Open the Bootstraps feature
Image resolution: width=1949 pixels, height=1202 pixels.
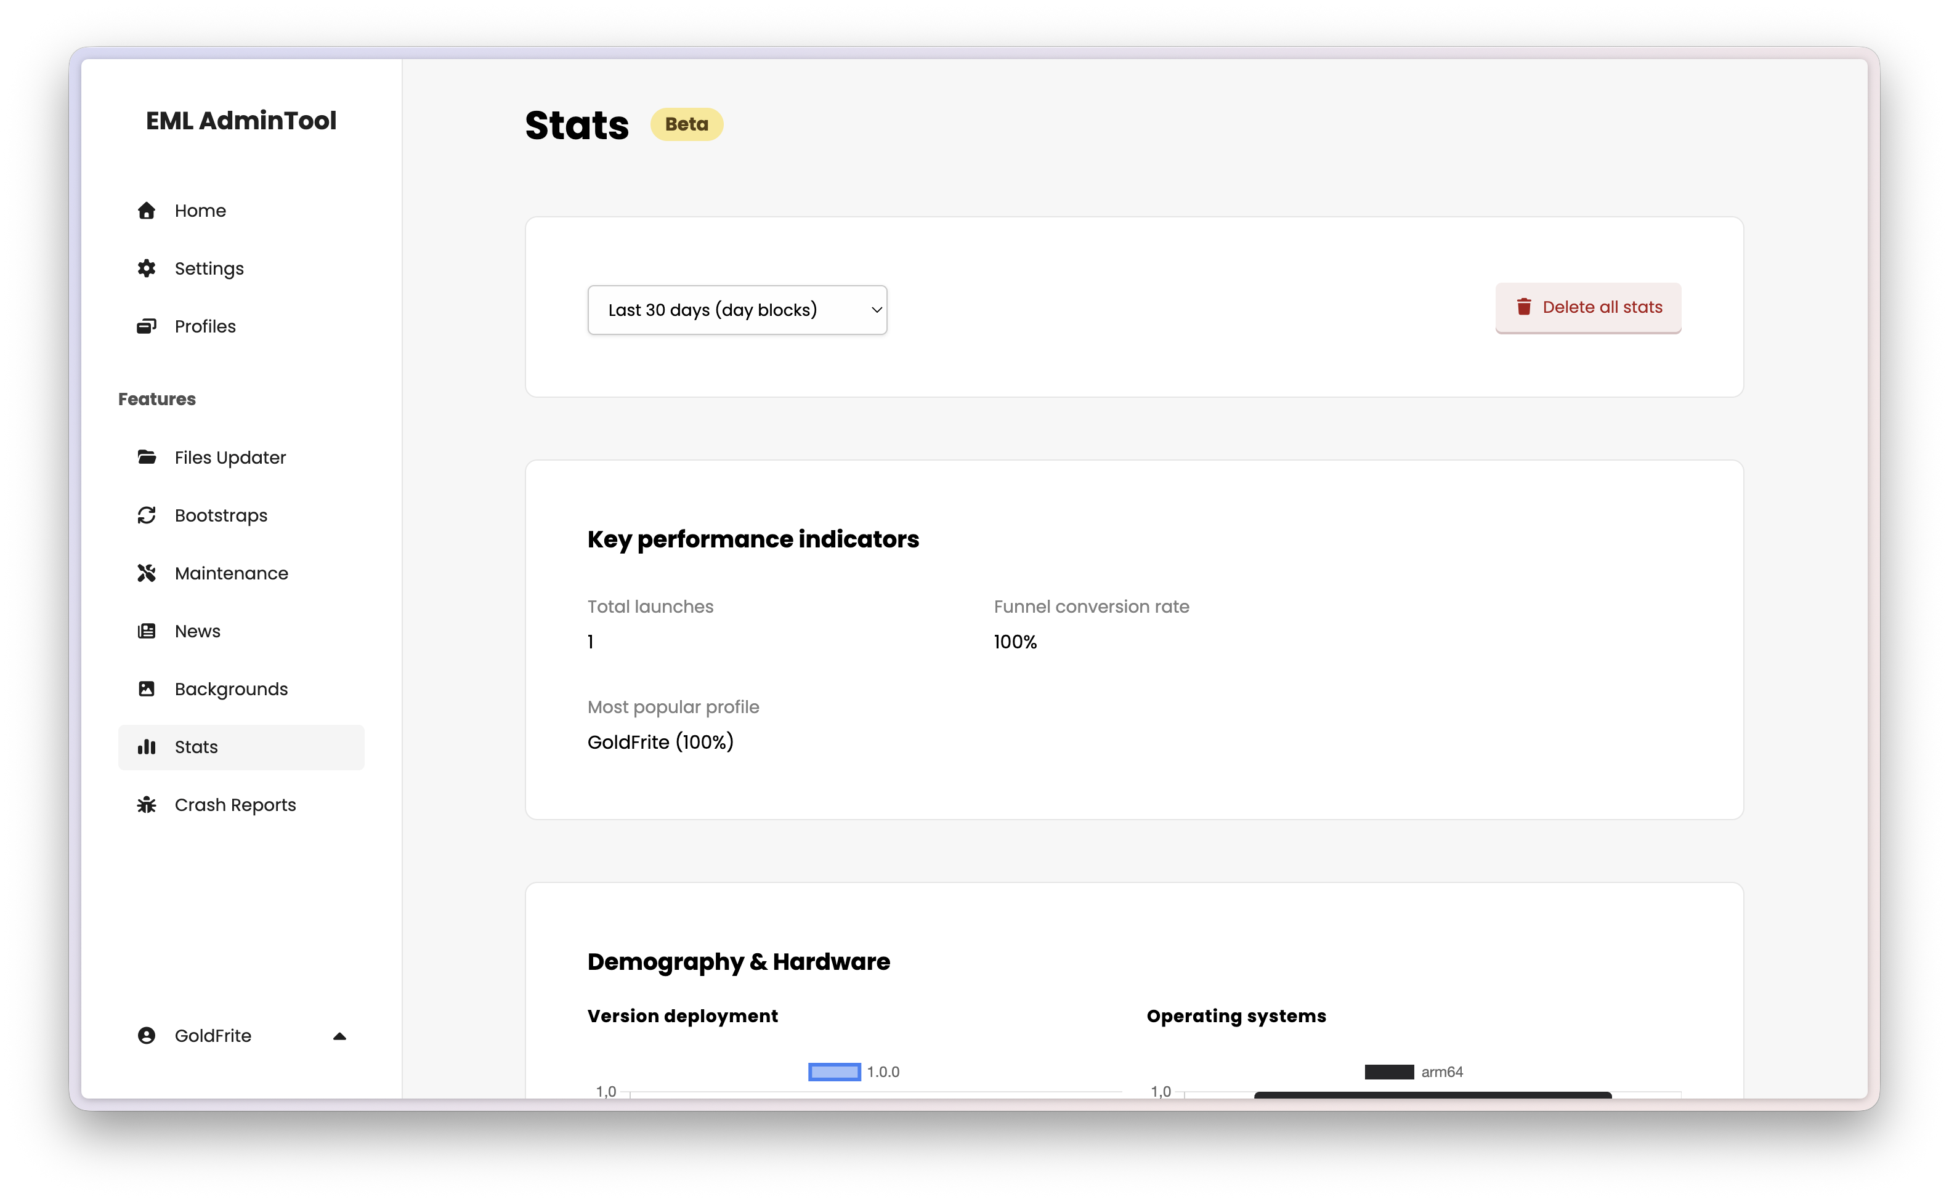(x=241, y=516)
